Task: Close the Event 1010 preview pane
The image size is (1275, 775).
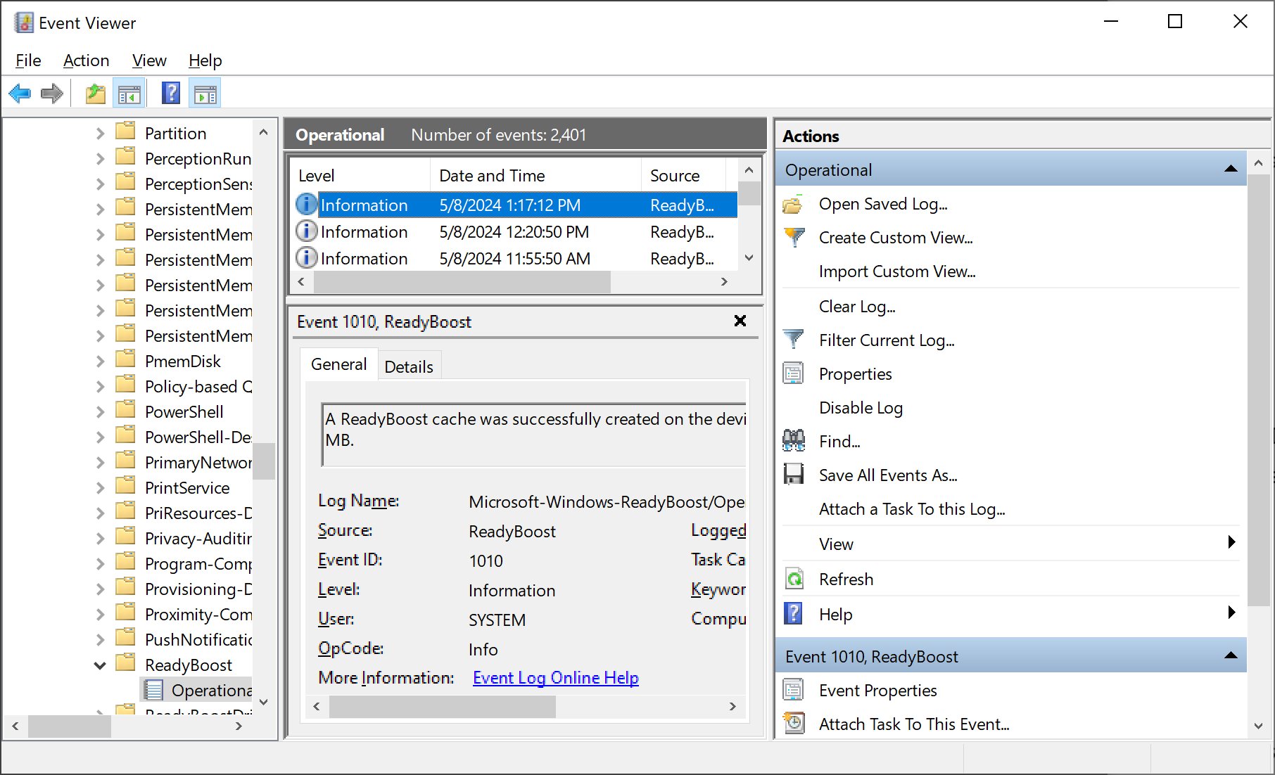Action: (740, 321)
